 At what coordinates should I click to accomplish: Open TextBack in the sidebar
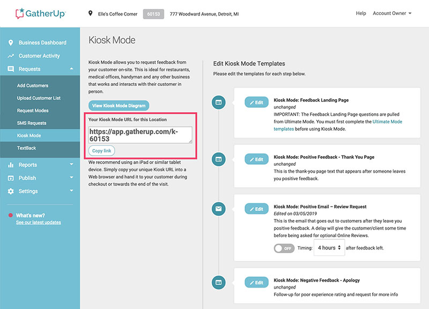pos(26,148)
